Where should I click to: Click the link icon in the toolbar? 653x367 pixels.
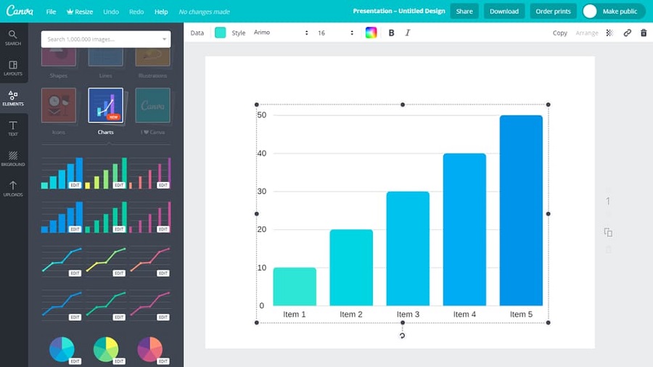(628, 33)
